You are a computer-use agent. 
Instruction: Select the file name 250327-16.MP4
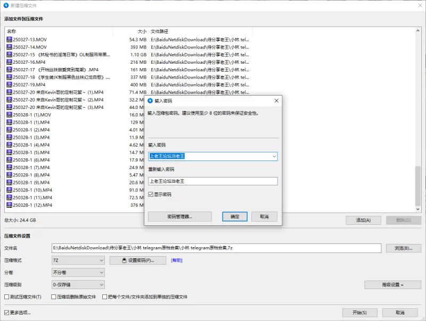[x=29, y=62]
